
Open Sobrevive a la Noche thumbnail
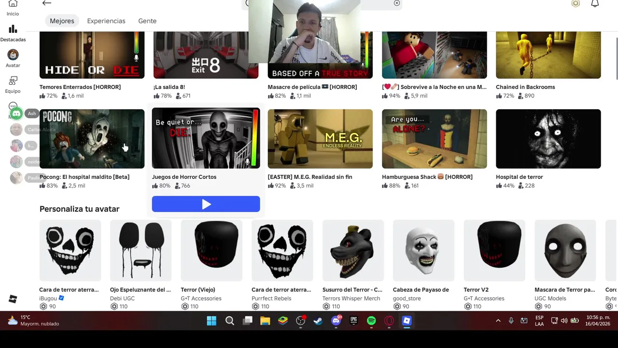[434, 55]
